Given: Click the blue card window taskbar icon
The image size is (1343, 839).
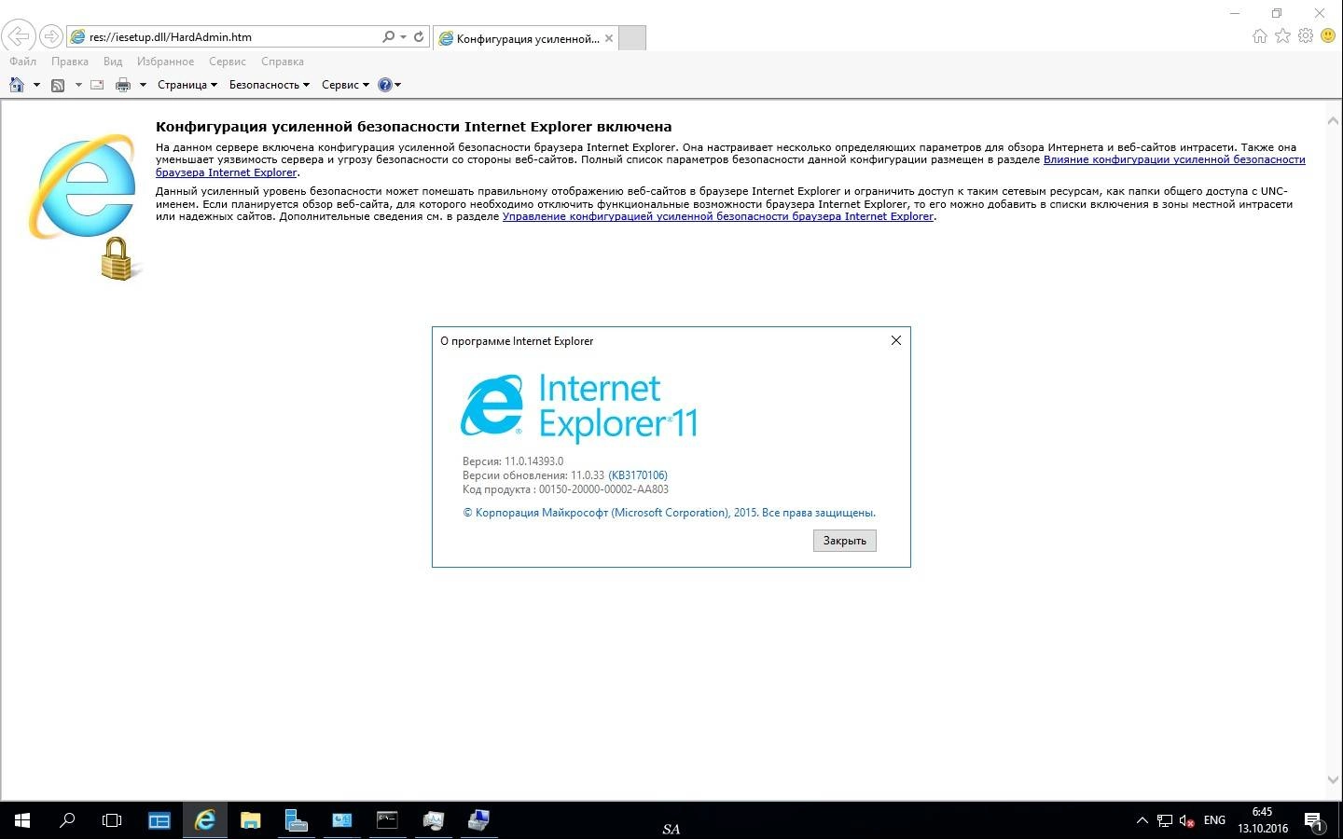Looking at the screenshot, I should tap(341, 820).
